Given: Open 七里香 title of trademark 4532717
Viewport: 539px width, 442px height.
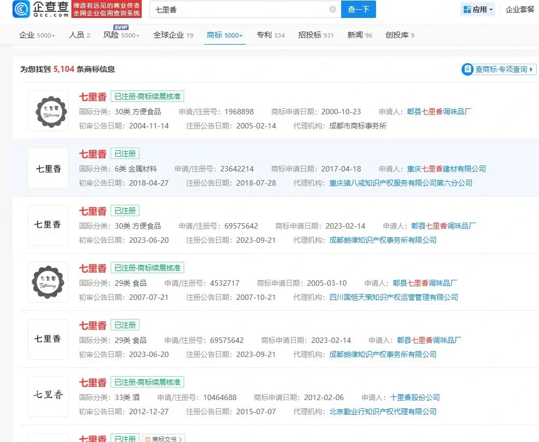Looking at the screenshot, I should pyautogui.click(x=93, y=268).
